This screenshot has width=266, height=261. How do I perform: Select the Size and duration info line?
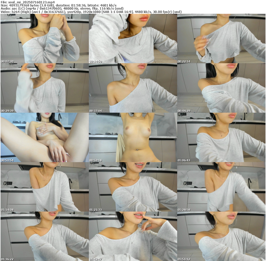coord(58,5)
